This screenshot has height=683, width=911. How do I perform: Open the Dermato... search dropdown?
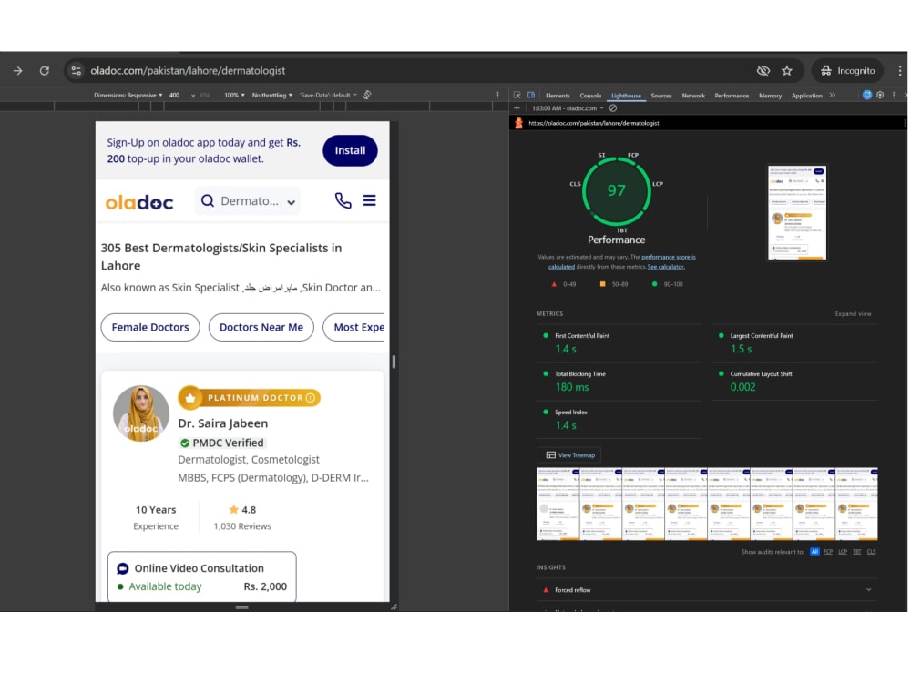click(248, 201)
